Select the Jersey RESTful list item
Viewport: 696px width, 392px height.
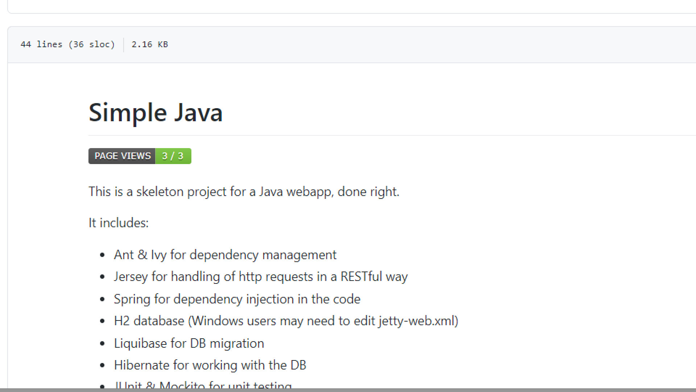261,277
